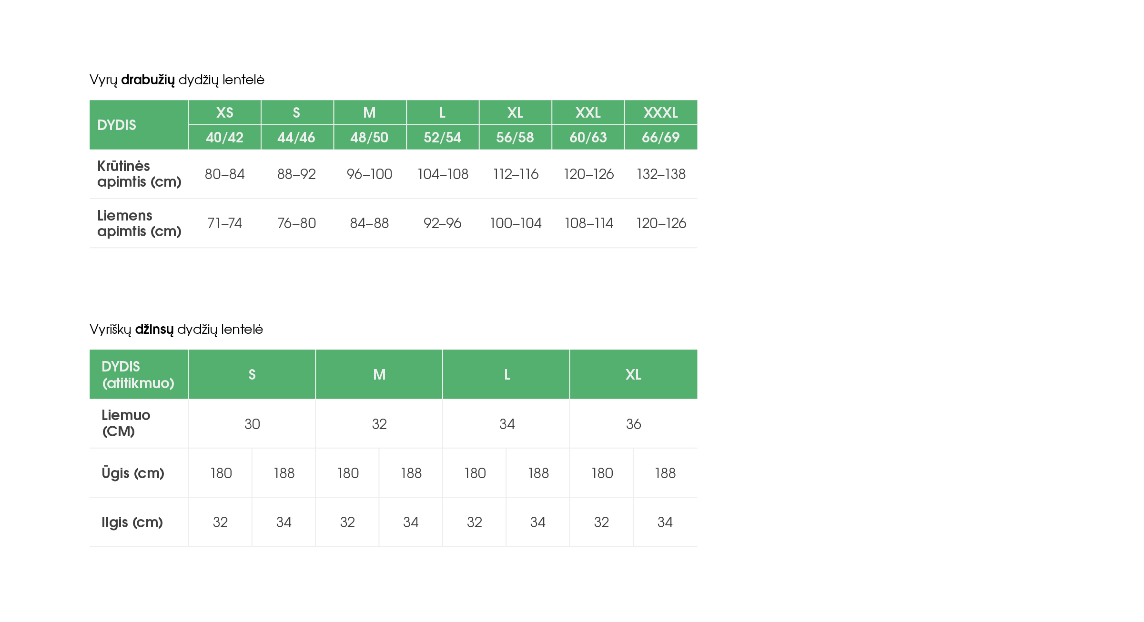The width and height of the screenshot is (1144, 622).
Task: Click the Ilgis (cm) row label
Action: [x=132, y=522]
